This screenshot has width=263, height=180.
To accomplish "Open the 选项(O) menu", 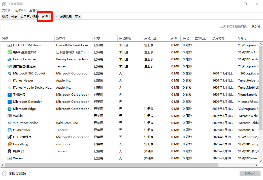I will click(x=20, y=10).
